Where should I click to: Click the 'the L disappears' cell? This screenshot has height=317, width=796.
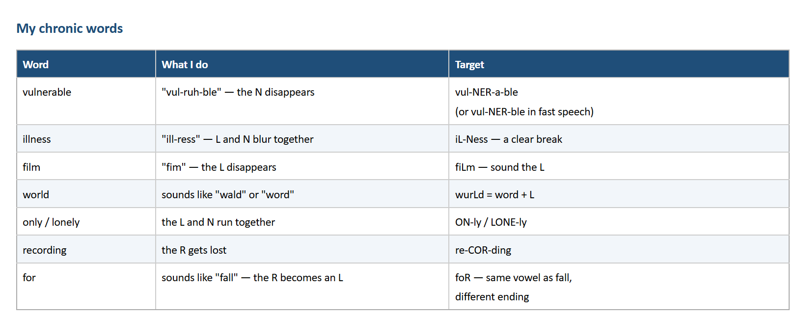[x=302, y=167]
